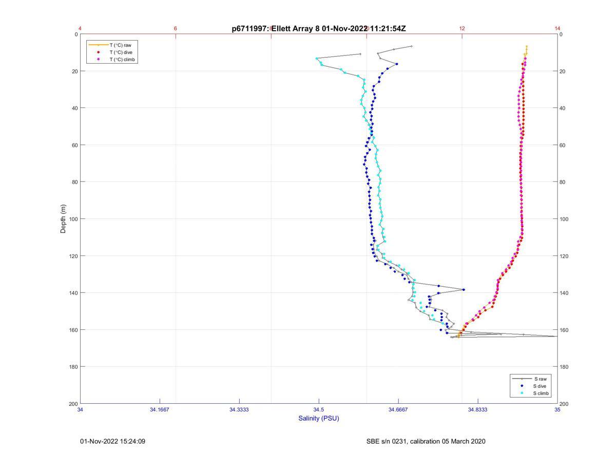This screenshot has width=616, height=454.
Task: Click the timestamp '01-Nov-2022 15:24:09'
Action: (x=112, y=441)
